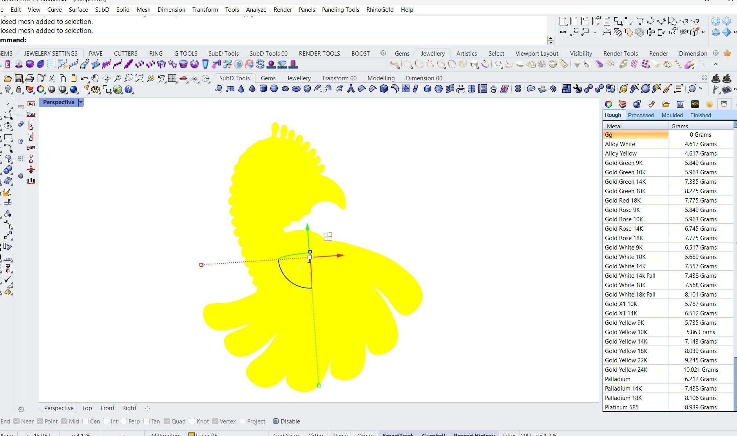Viewport: 737px width, 436px height.
Task: Click the orange maple leaf icon
Action: tap(727, 53)
